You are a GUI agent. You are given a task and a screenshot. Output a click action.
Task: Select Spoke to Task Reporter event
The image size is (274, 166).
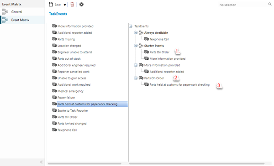click(73, 110)
